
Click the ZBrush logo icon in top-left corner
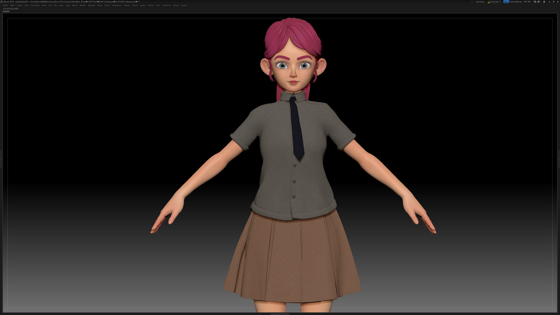coord(2,1)
